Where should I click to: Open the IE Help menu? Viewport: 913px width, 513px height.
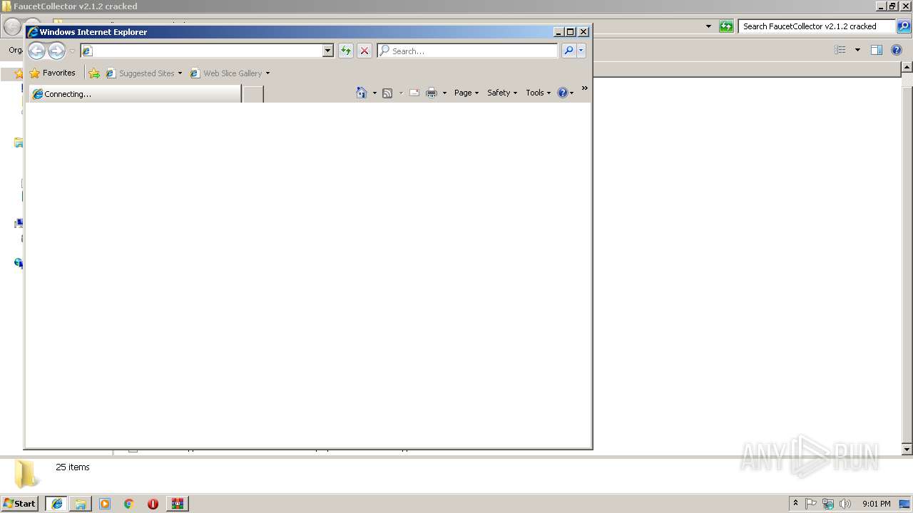566,93
